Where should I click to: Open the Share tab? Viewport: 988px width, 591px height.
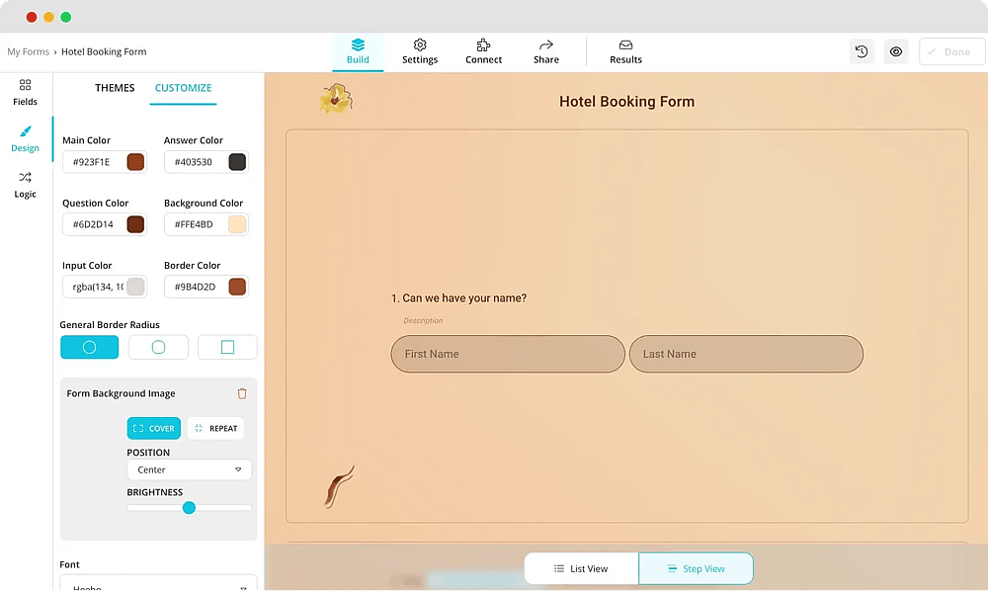(545, 52)
